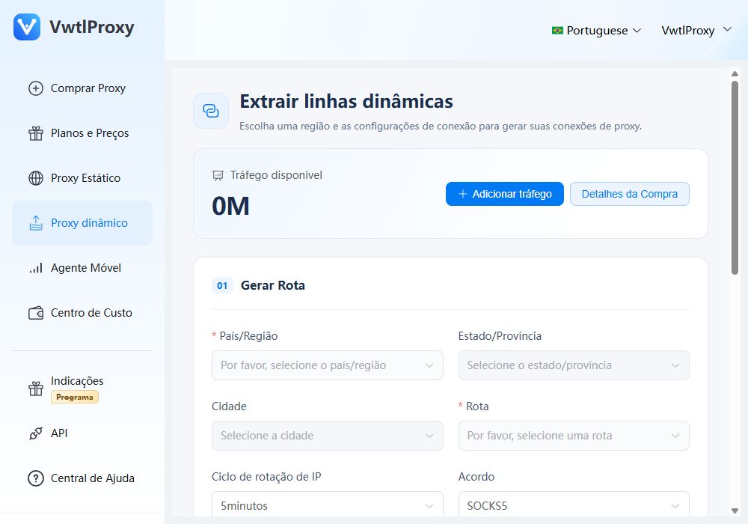
Task: Open the Acordo SOCKS5 dropdown
Action: tap(574, 505)
